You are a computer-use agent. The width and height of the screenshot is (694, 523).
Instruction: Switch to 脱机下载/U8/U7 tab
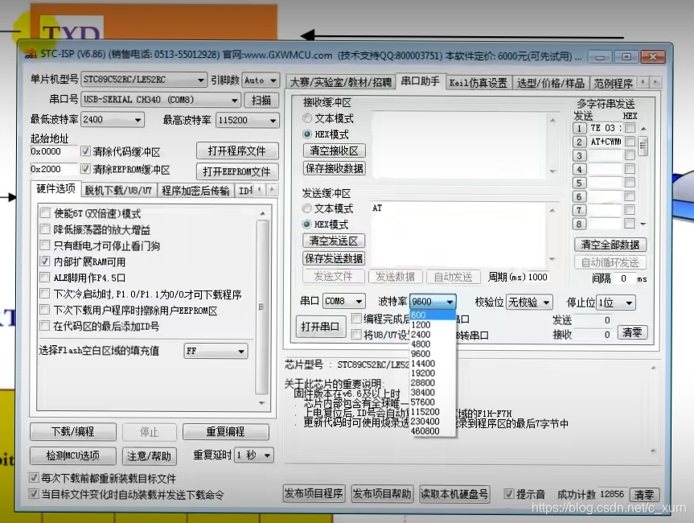(x=118, y=191)
